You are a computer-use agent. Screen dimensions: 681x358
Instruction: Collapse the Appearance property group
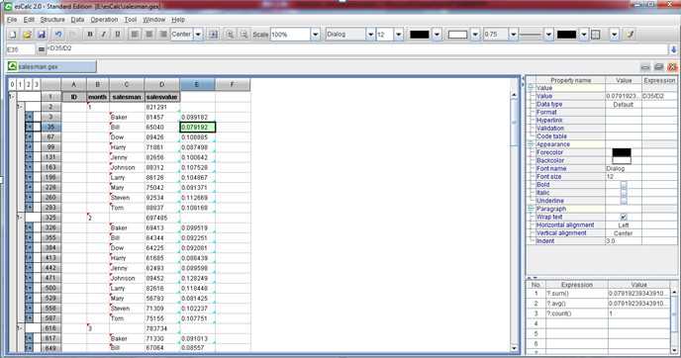531,144
